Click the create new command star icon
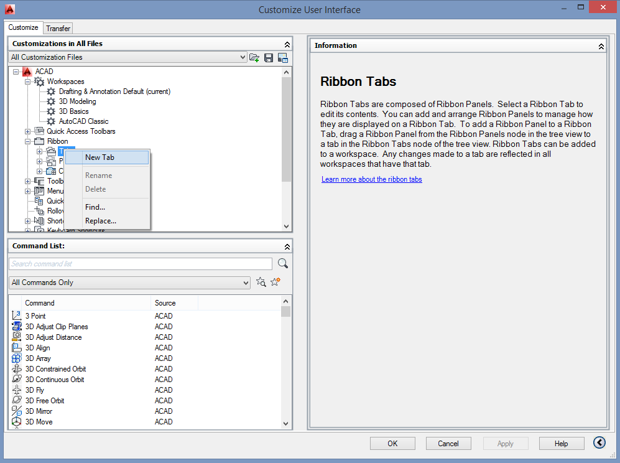 (275, 282)
